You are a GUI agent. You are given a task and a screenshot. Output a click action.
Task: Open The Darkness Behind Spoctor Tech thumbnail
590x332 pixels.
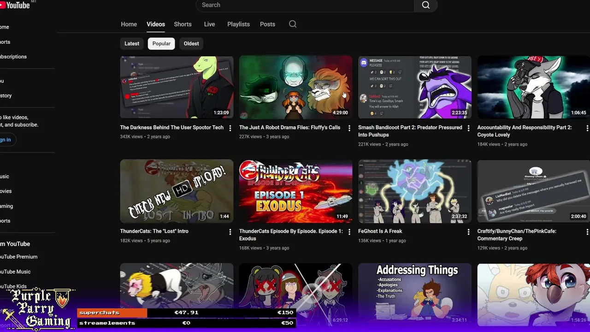[177, 88]
